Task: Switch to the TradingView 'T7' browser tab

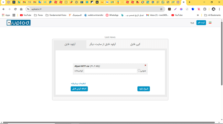Action: click(x=97, y=2)
